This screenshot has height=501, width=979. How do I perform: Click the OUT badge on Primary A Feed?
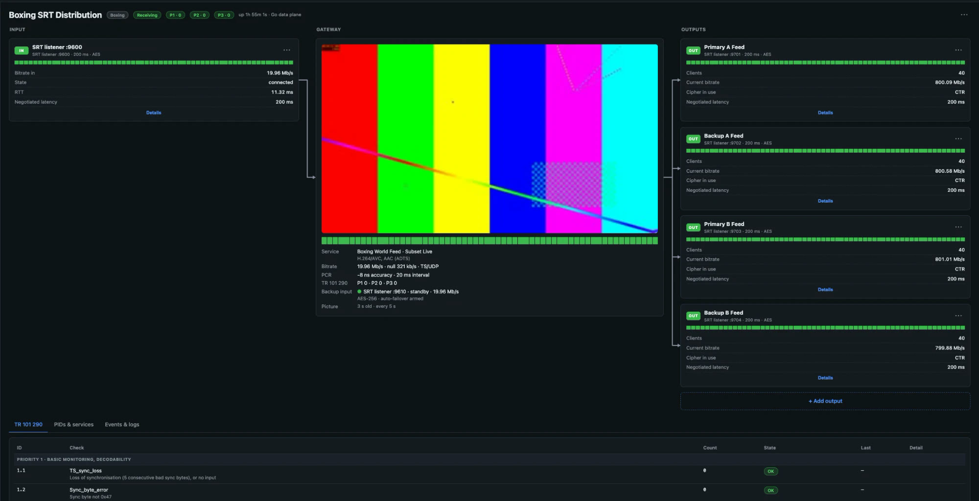click(x=693, y=50)
